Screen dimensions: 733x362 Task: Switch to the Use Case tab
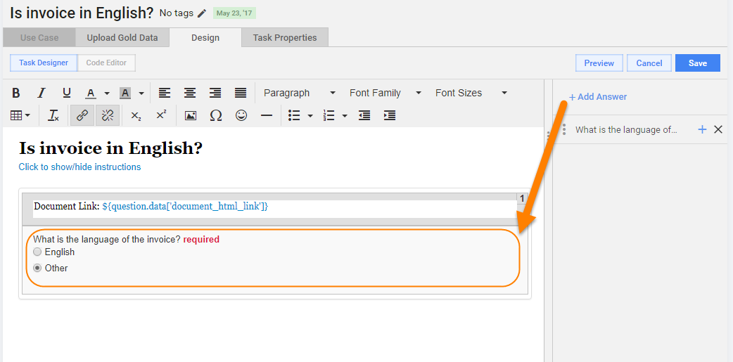click(x=39, y=38)
